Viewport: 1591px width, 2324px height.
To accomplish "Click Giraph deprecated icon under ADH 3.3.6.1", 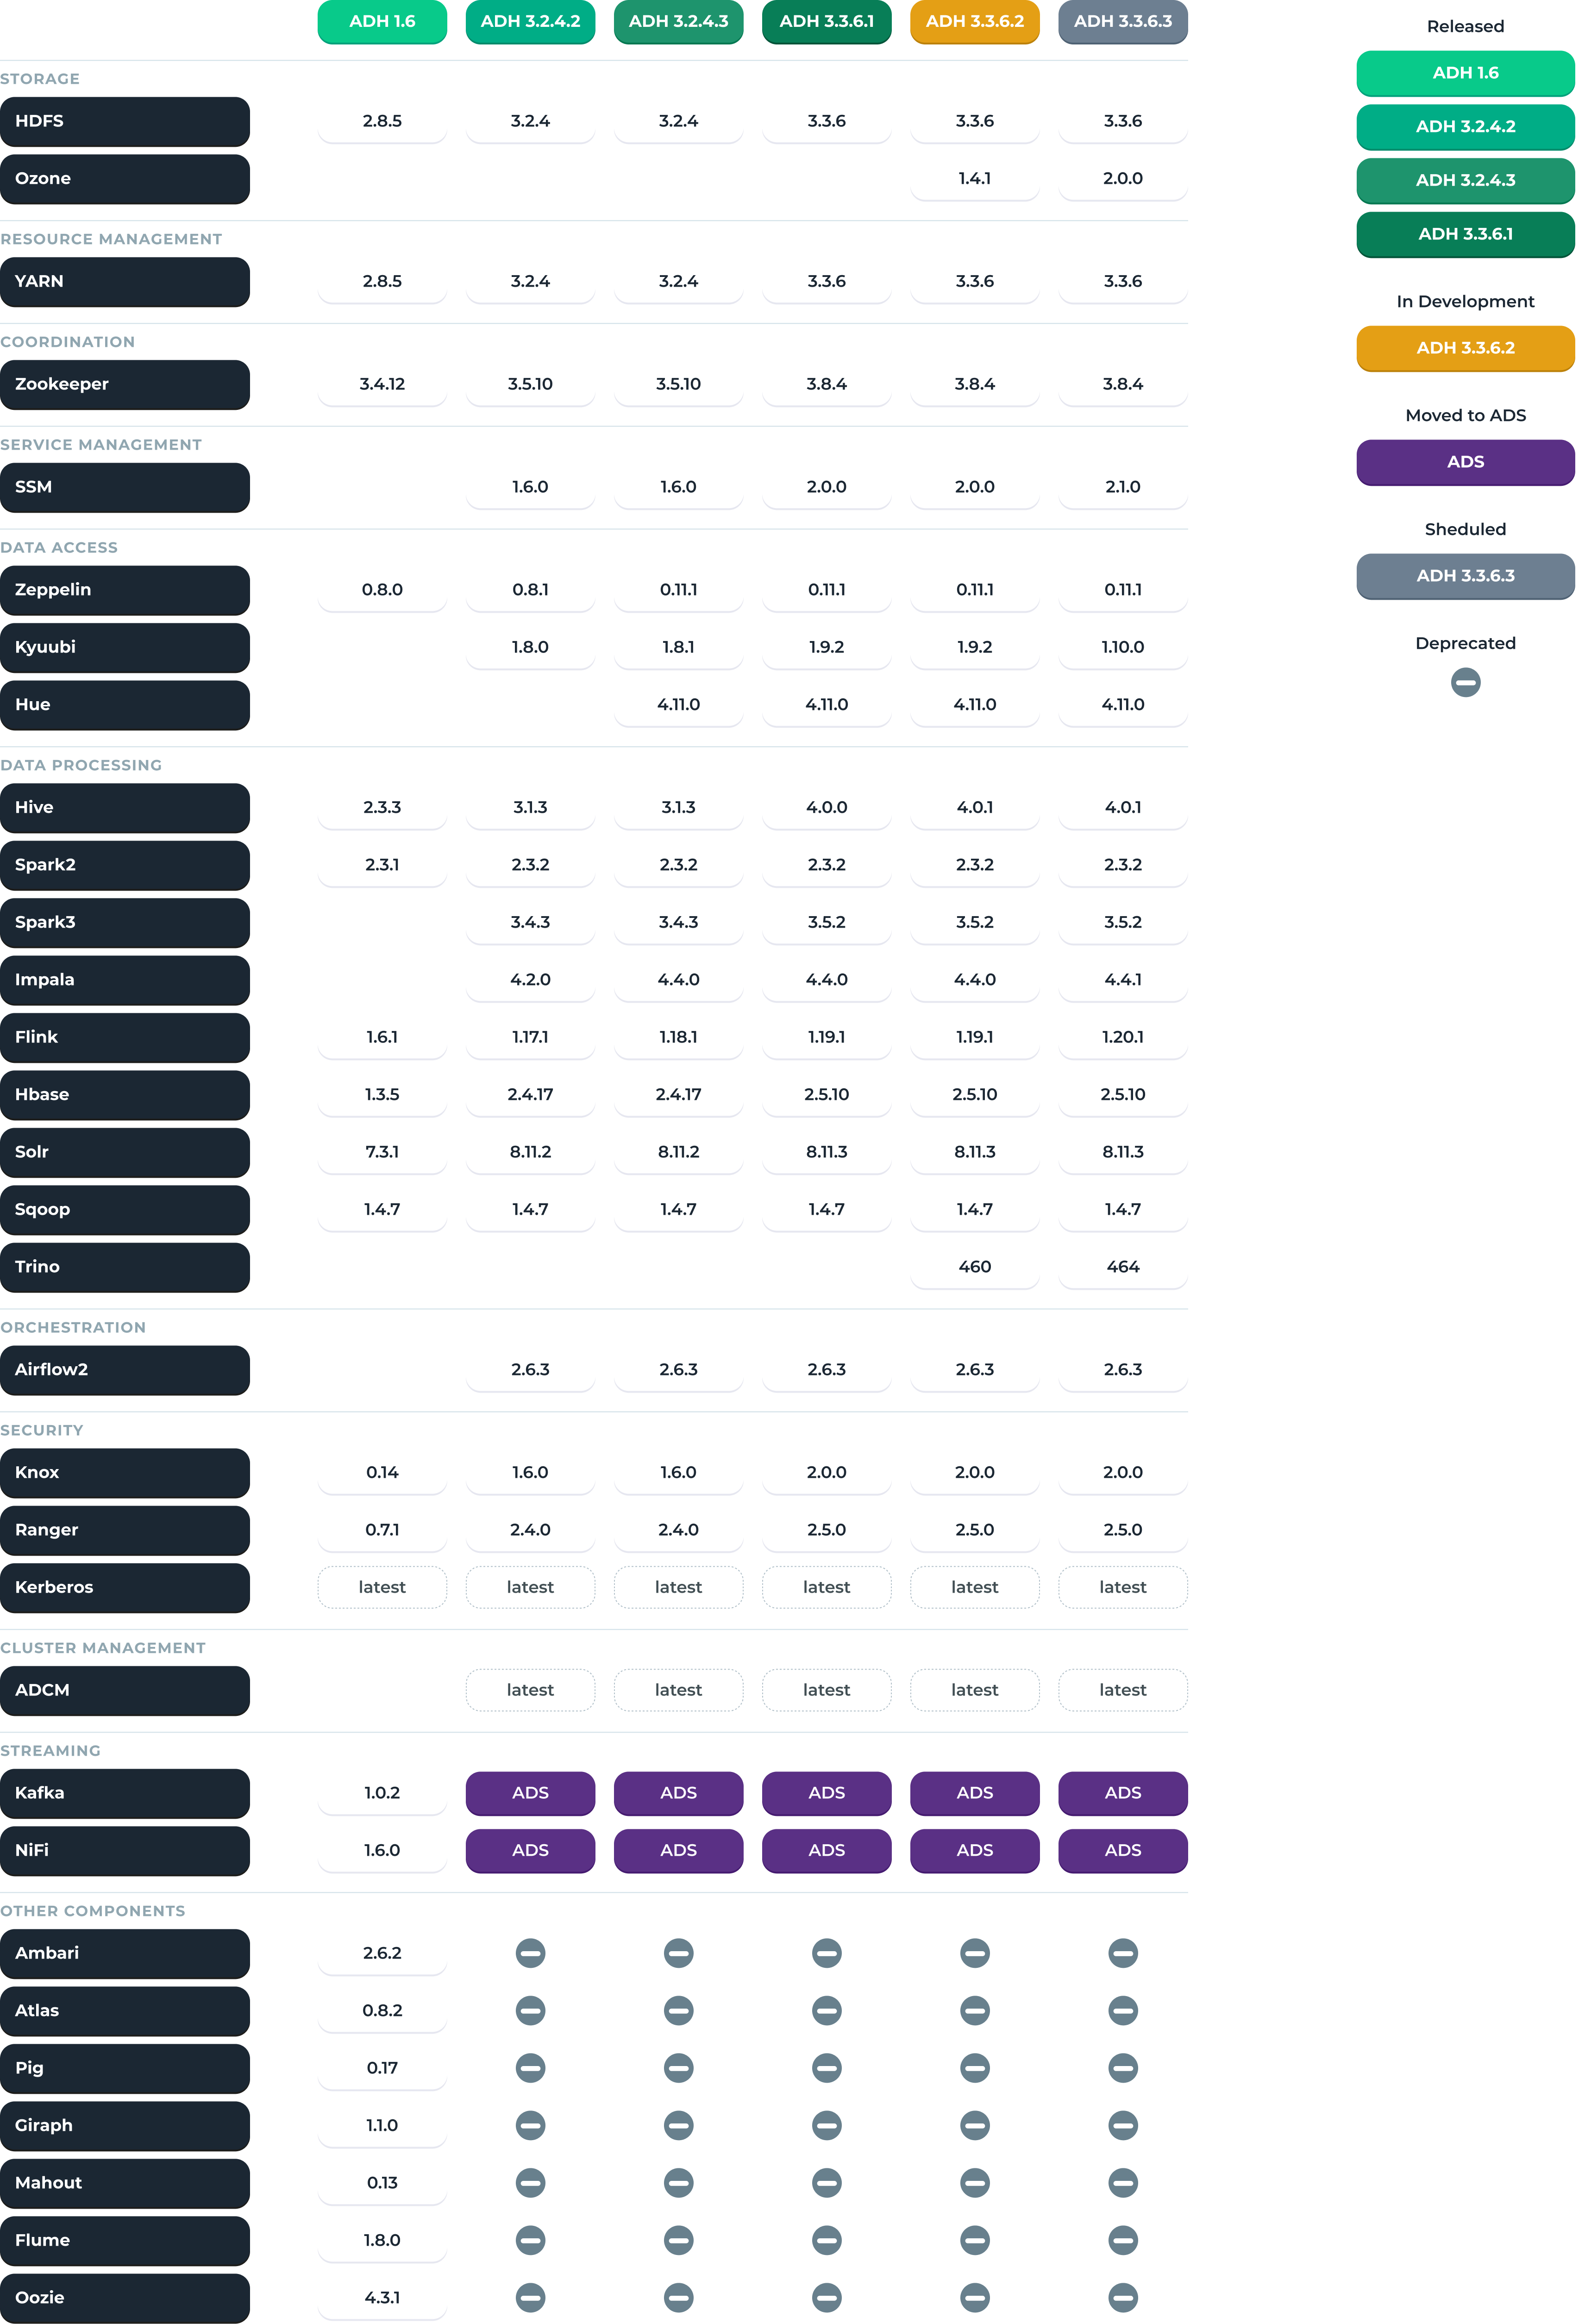I will tap(827, 2125).
